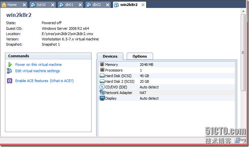
Task: Click Enable ACE features link
Action: coord(32,81)
